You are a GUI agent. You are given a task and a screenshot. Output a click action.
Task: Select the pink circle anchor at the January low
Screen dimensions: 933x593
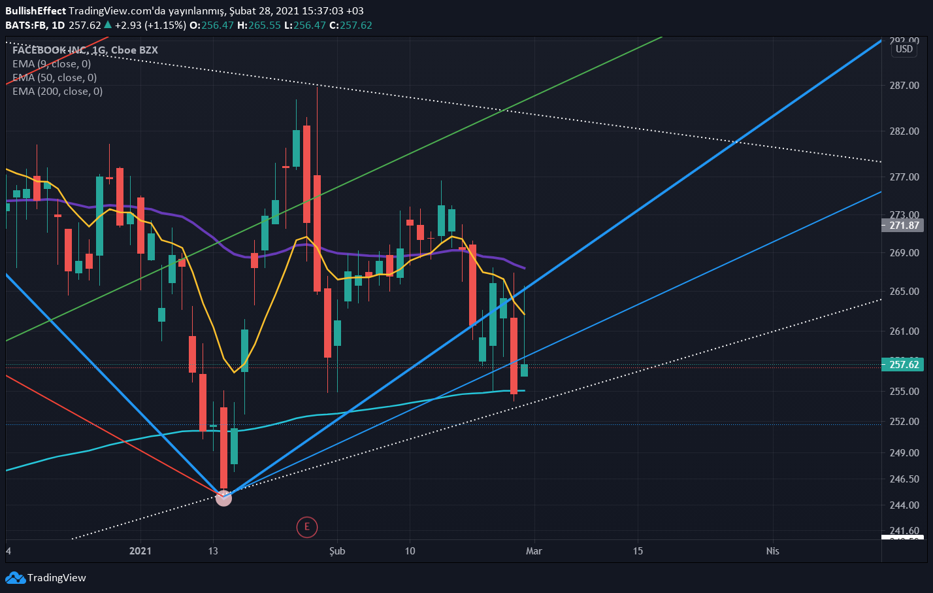point(223,498)
